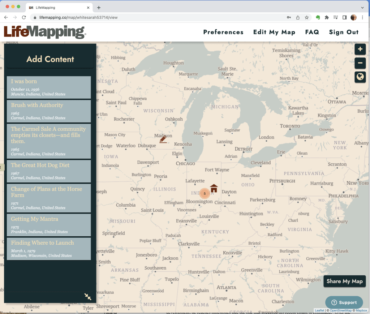Reload the page in the browser
The image size is (370, 314).
[24, 17]
